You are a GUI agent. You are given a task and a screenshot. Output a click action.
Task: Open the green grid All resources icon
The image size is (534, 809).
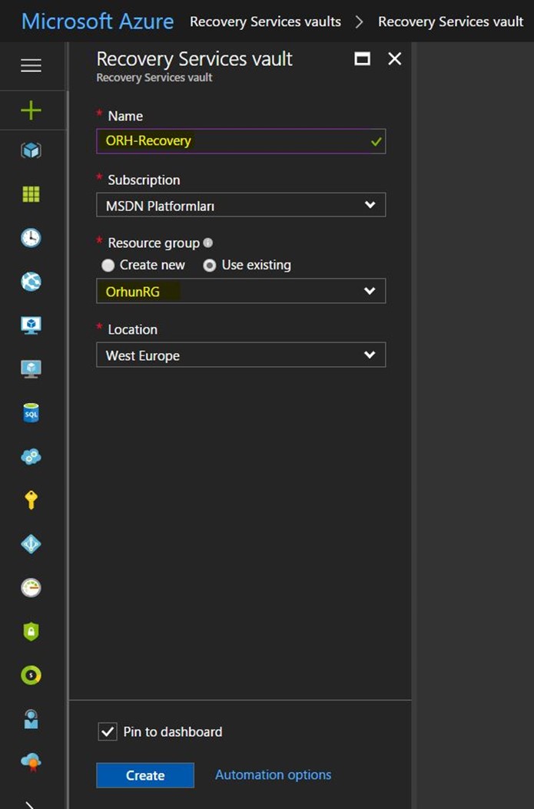[x=31, y=194]
